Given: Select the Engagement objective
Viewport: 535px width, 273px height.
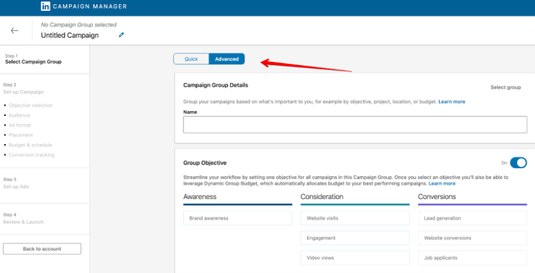Looking at the screenshot, I should (355, 238).
